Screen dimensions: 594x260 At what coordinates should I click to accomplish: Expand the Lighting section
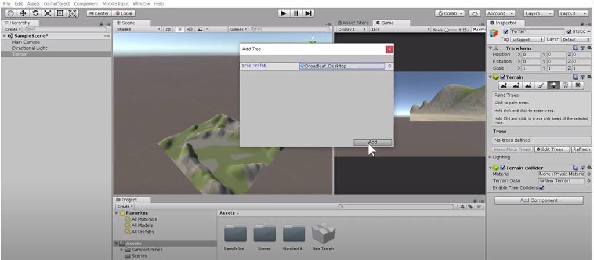coord(491,157)
